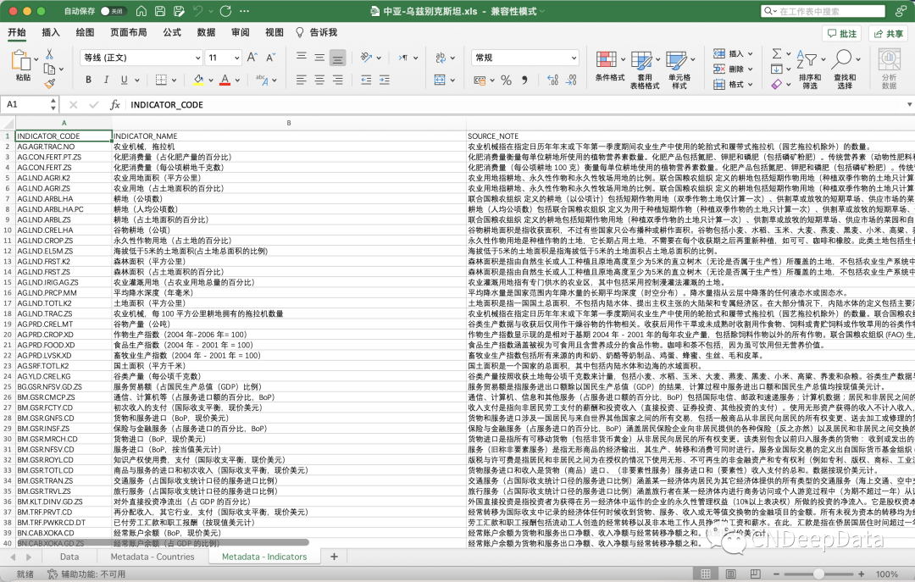The width and height of the screenshot is (915, 582).
Task: Select cell AG.LND.FRST.K2
Action: click(x=64, y=262)
